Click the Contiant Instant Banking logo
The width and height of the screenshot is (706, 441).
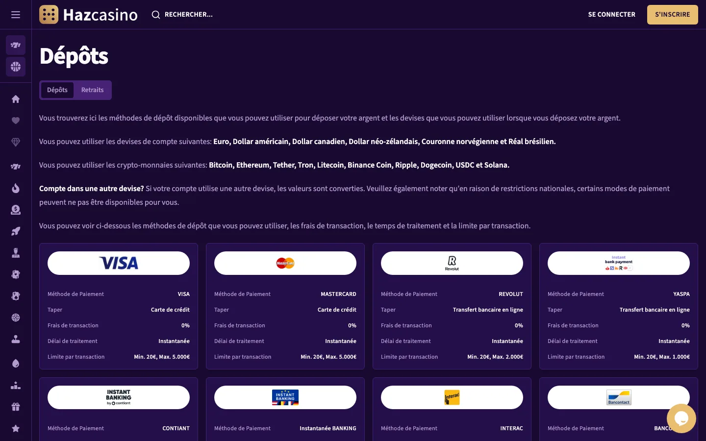[119, 397]
